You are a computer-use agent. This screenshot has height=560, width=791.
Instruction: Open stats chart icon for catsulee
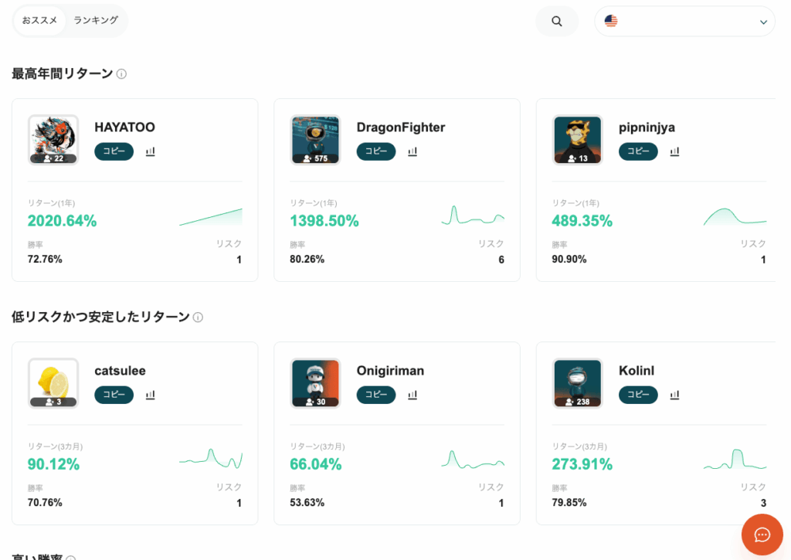(x=151, y=395)
